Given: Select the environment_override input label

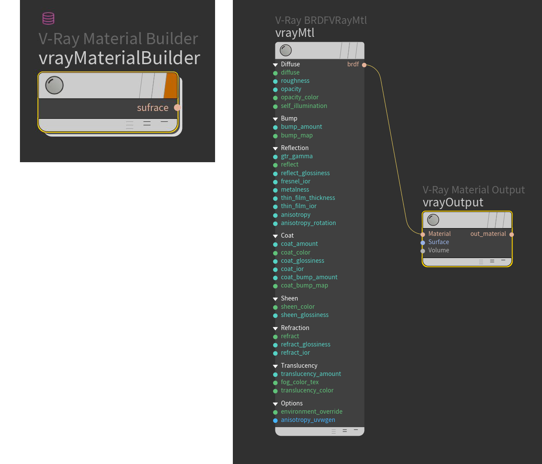Looking at the screenshot, I should (312, 412).
